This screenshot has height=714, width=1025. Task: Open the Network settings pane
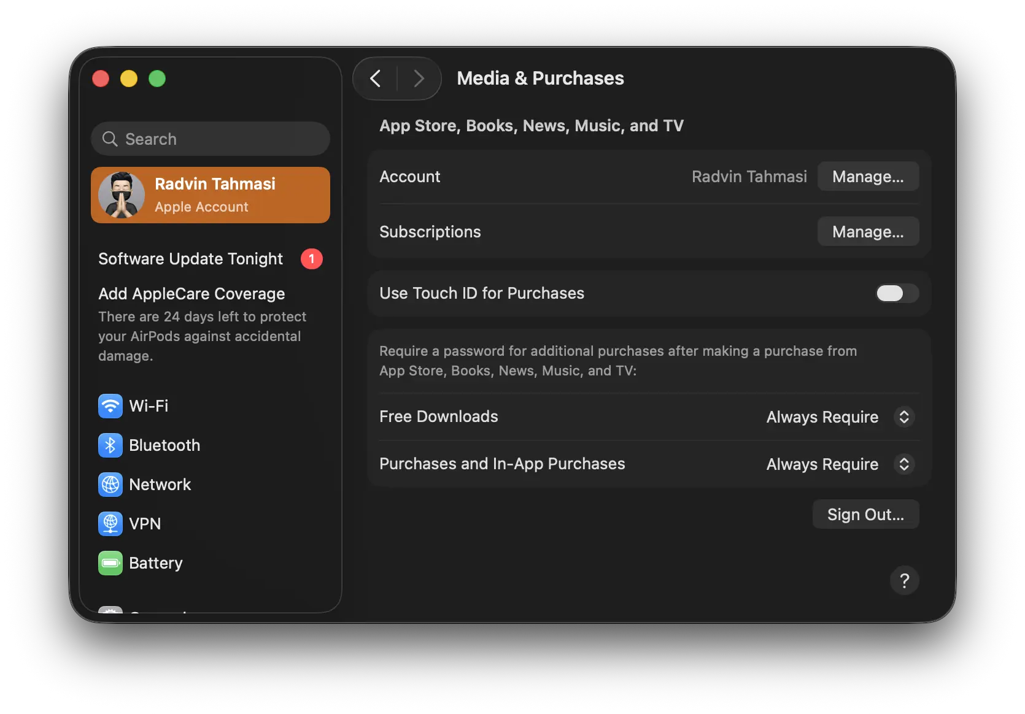211,485
